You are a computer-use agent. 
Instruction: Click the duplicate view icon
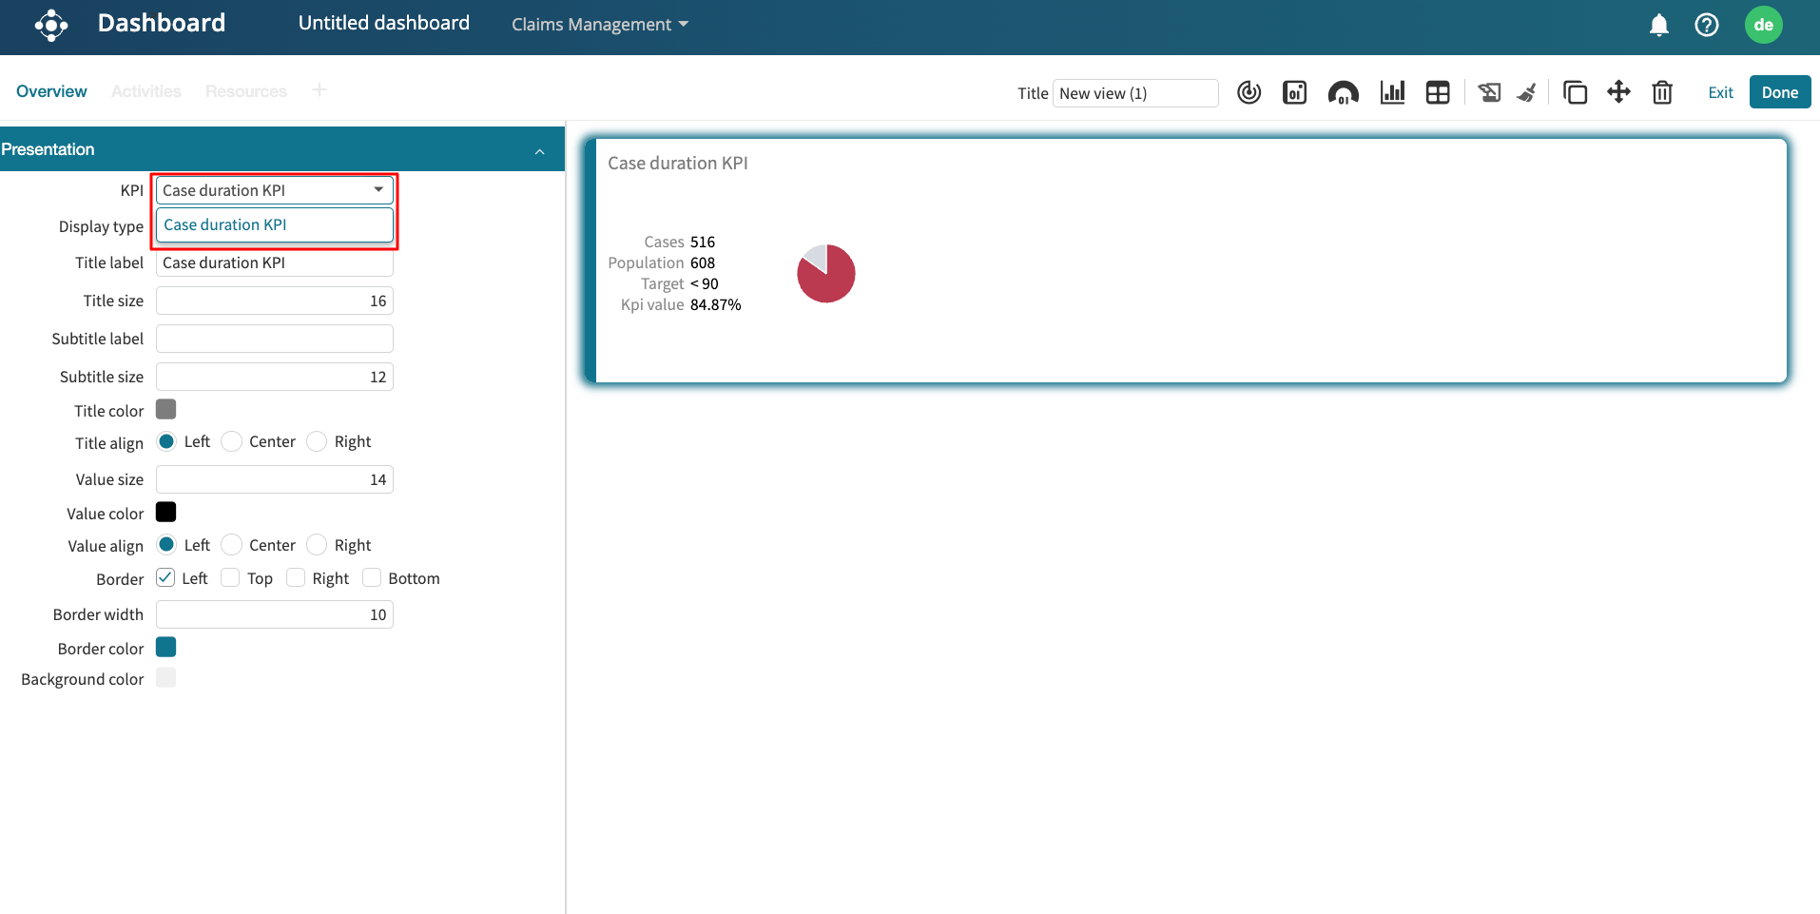[1575, 92]
